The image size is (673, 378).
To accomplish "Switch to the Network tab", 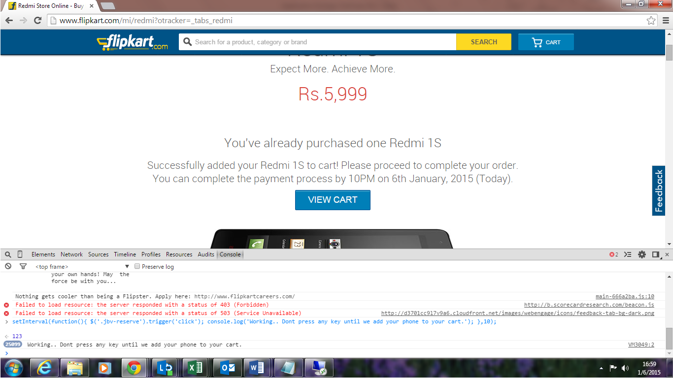I will coord(71,254).
